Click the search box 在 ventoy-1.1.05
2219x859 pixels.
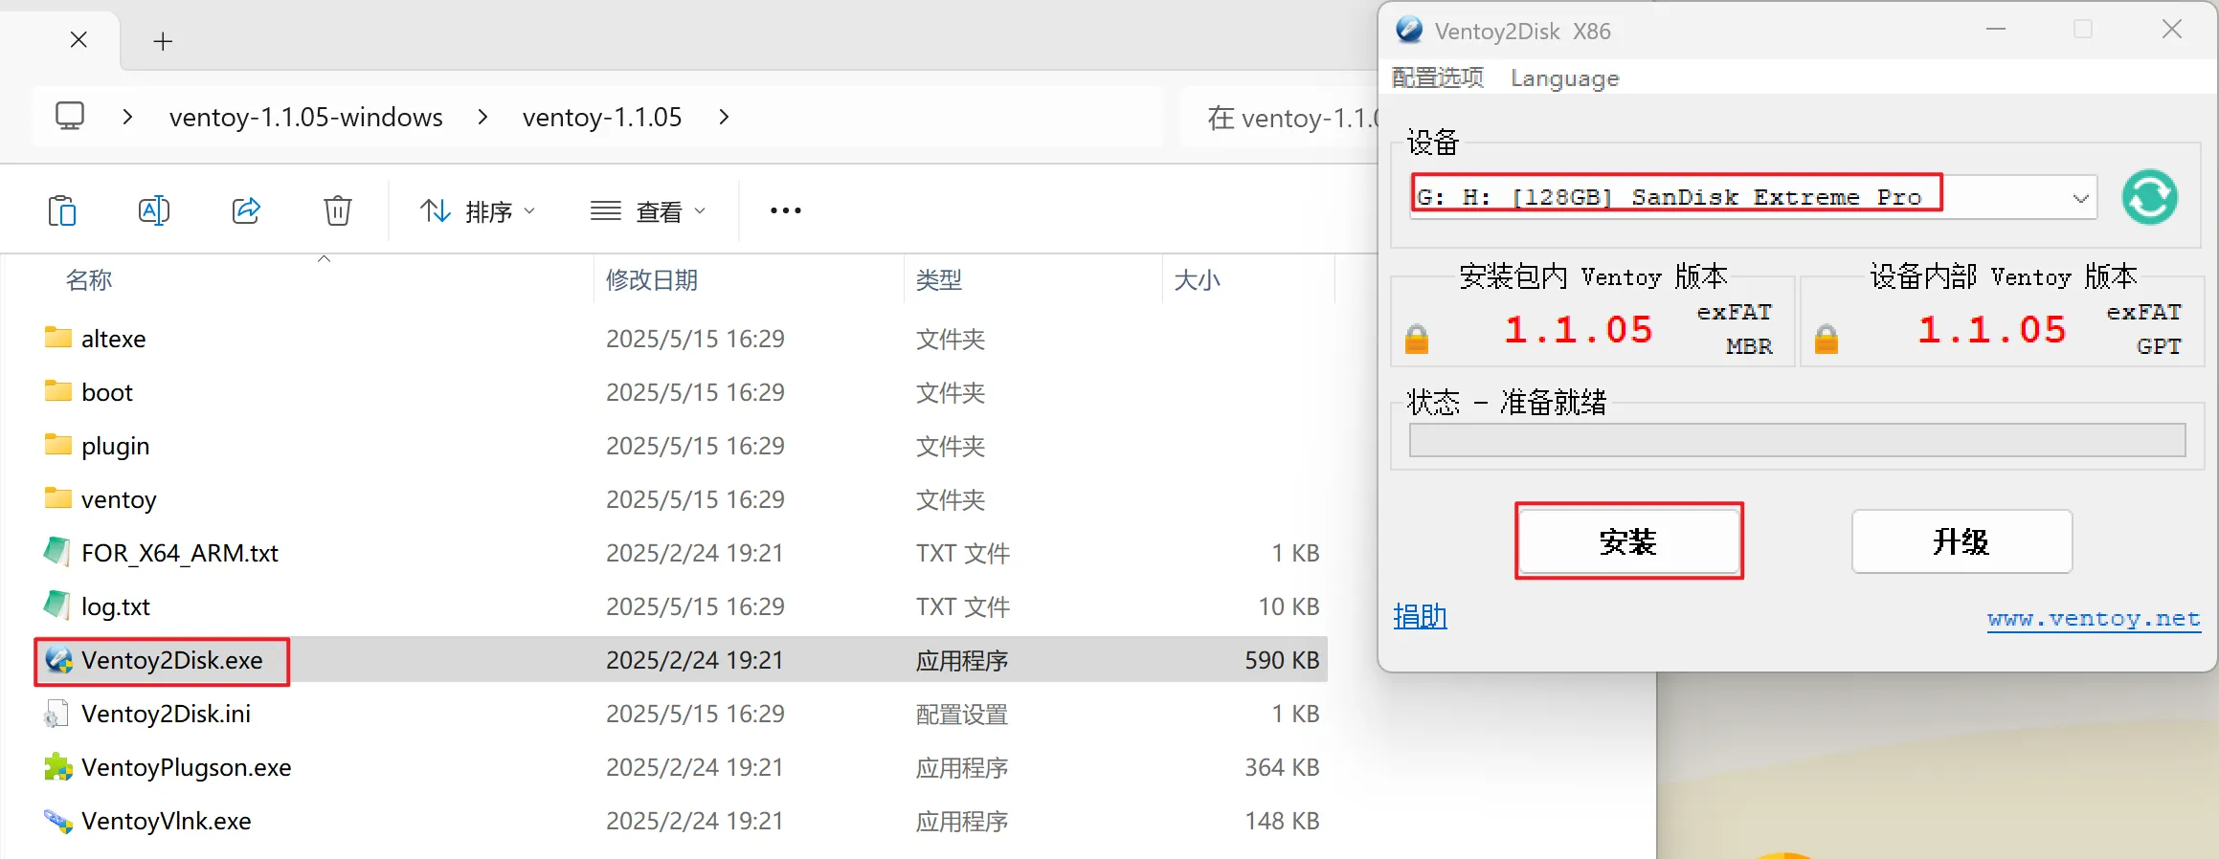click(1279, 118)
